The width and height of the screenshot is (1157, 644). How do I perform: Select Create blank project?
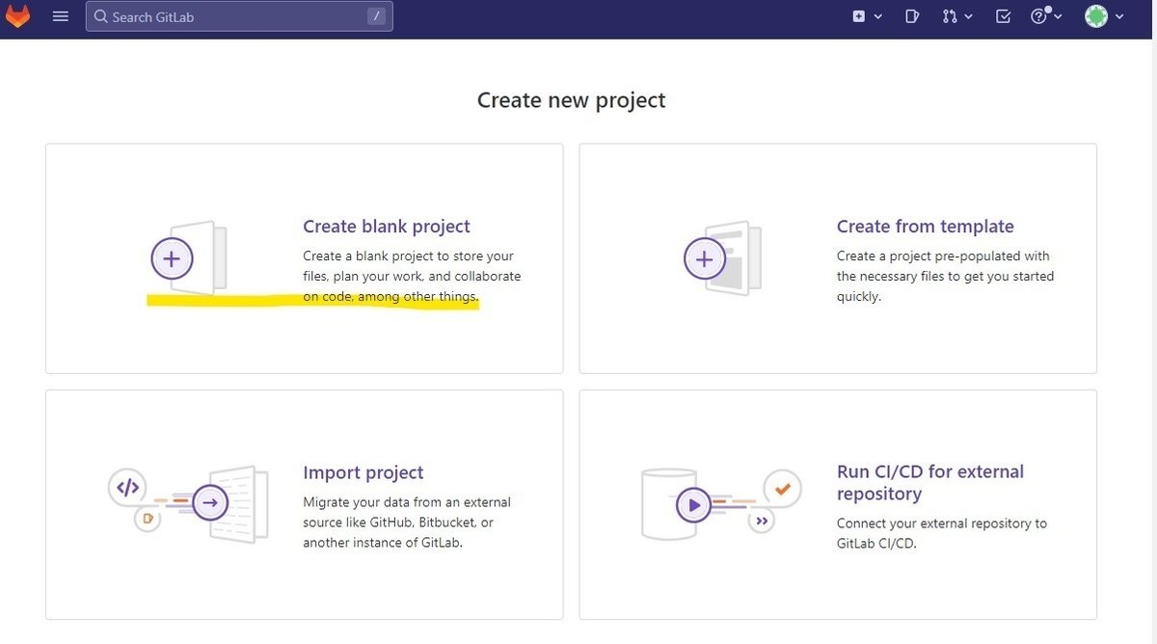tap(386, 226)
